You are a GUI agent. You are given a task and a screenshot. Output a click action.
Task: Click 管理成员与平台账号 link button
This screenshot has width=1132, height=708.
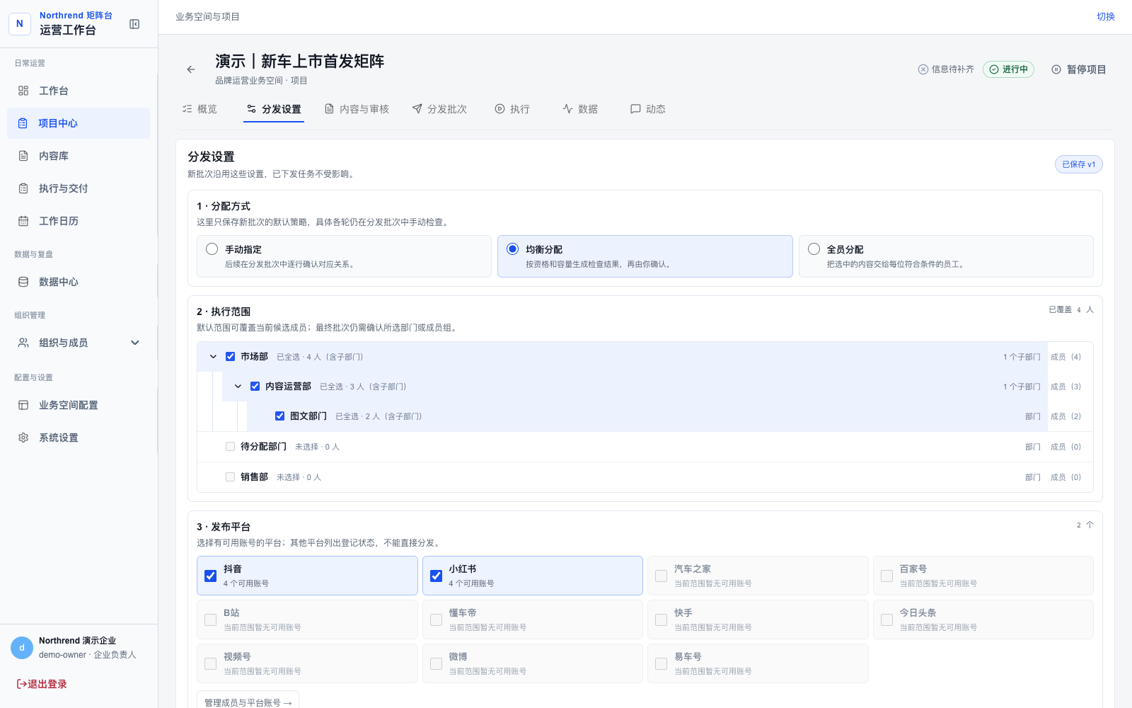tap(248, 702)
